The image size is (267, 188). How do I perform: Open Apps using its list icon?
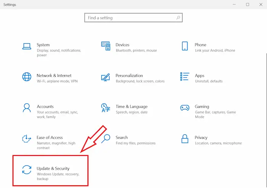(185, 77)
